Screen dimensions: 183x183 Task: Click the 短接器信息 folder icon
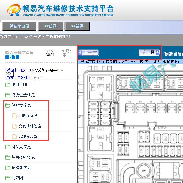point(8,168)
